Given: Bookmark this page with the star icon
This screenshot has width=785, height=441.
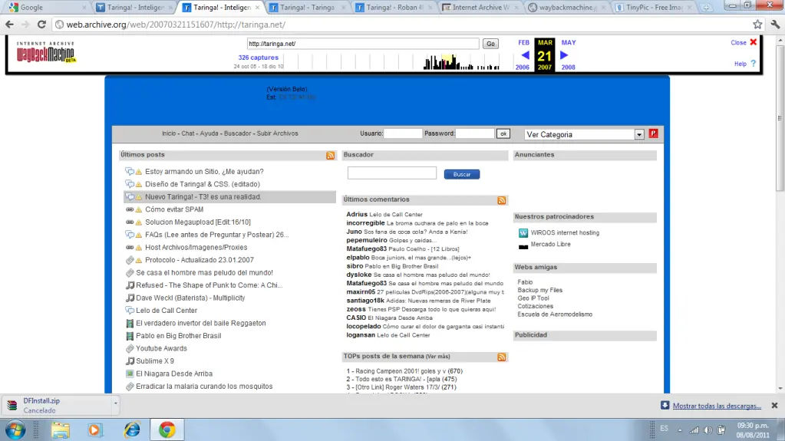Looking at the screenshot, I should (757, 24).
